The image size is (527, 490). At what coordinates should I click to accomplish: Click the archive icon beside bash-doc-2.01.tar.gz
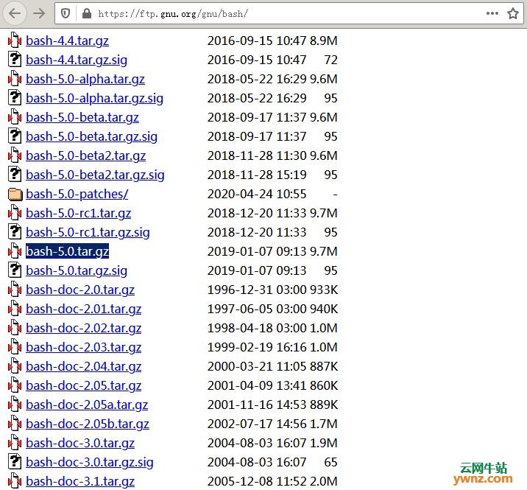pyautogui.click(x=15, y=309)
